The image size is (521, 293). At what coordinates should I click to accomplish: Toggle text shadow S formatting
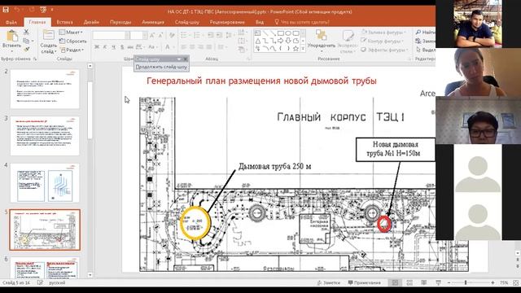point(121,47)
